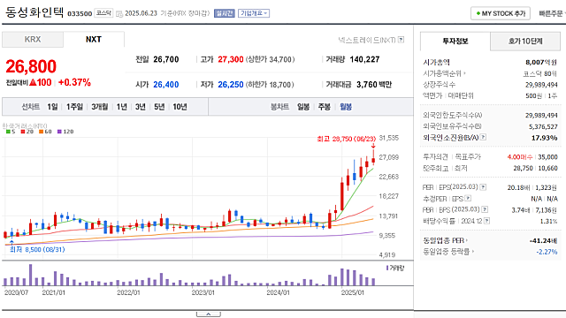Screen dimensions: 566x318
Task: Click 코스닥 80위 ranking value
Action: 540,74
